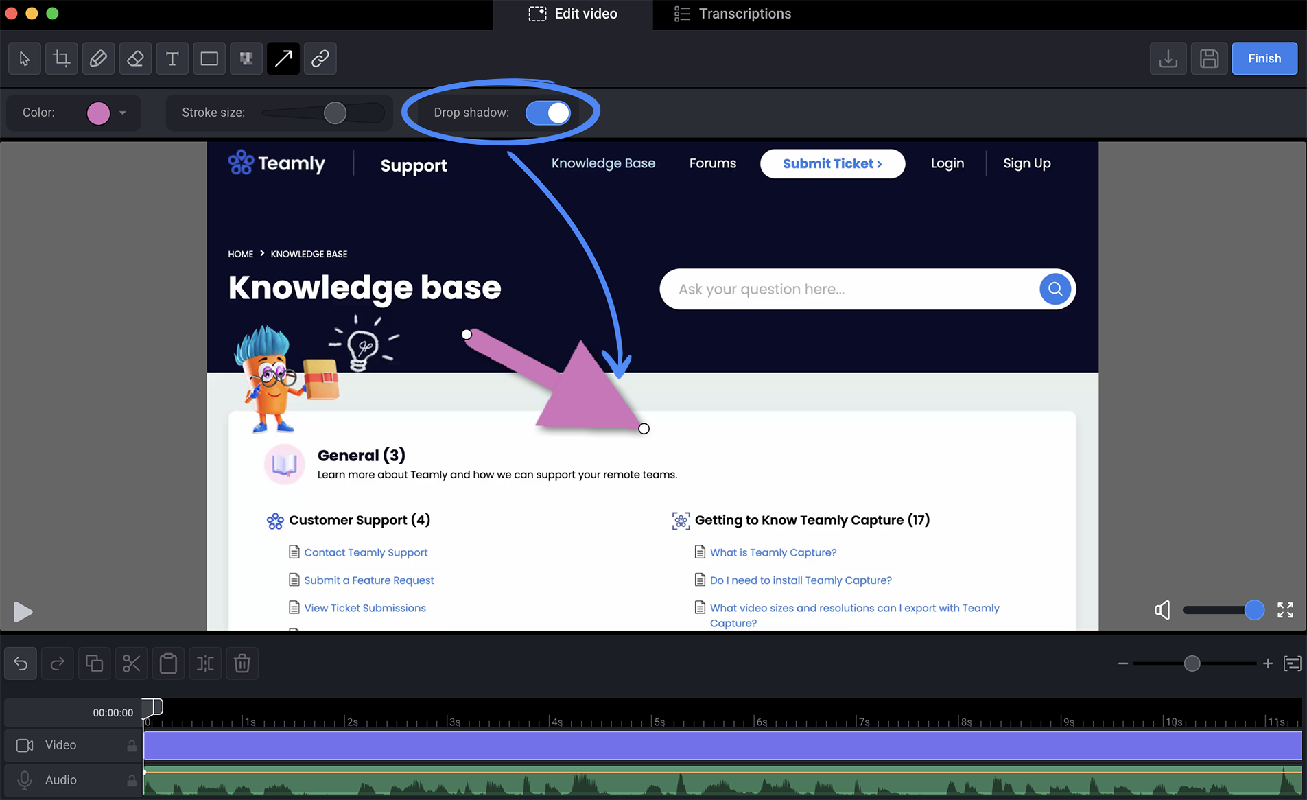Viewport: 1307px width, 800px height.
Task: Select the Blur pixelate tool
Action: (x=246, y=58)
